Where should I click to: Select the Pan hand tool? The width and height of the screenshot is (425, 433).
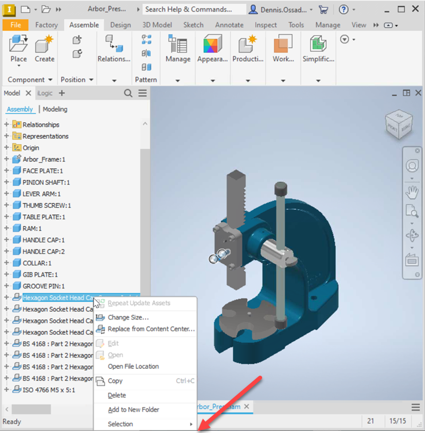tap(412, 193)
